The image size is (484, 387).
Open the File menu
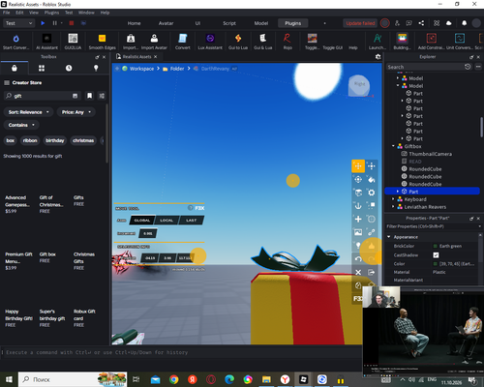click(6, 13)
